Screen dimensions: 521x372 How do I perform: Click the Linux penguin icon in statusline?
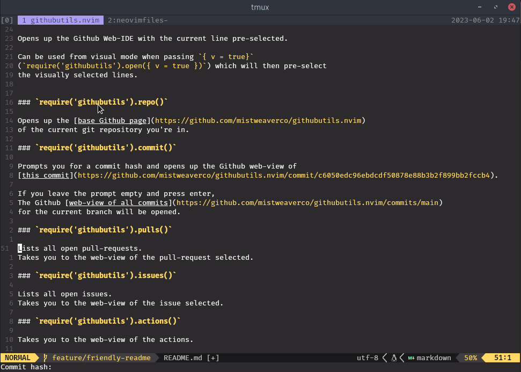(x=394, y=358)
